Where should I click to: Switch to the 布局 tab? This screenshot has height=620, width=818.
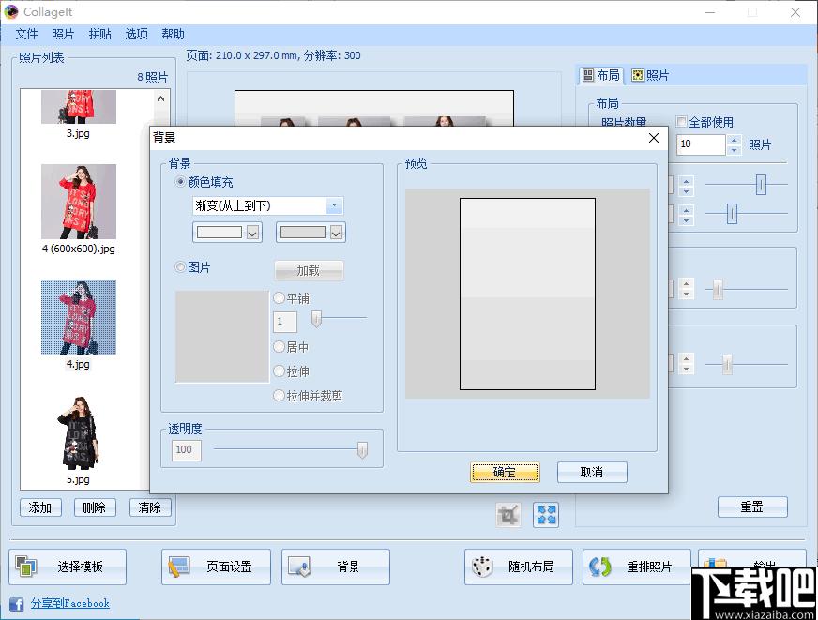click(601, 75)
